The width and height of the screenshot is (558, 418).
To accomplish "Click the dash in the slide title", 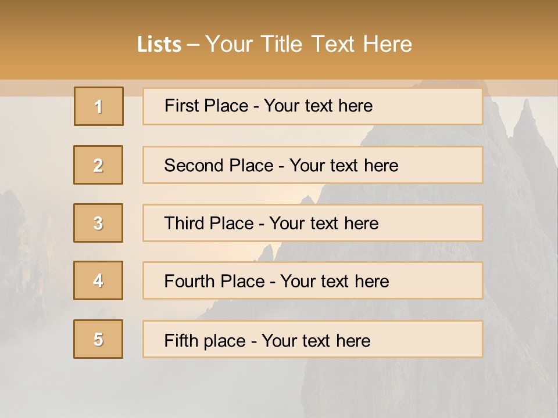I will click(194, 45).
